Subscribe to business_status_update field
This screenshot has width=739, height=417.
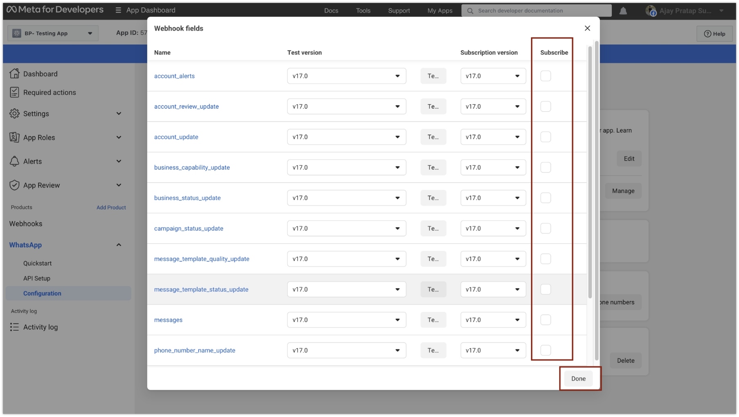(x=546, y=198)
